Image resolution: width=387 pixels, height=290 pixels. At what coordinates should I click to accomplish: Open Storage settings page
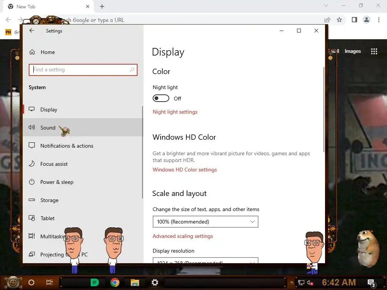tap(83, 200)
